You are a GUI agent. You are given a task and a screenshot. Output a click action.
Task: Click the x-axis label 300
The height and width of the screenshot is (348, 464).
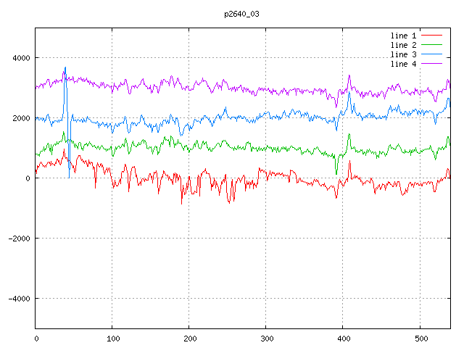click(x=266, y=338)
